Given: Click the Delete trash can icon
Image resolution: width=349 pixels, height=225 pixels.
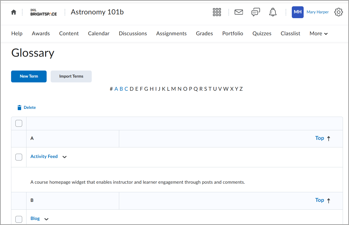Looking at the screenshot, I should pos(19,107).
